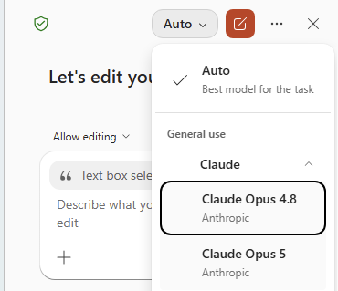Viewport: 338px width, 291px height.
Task: Open the Allow editing dropdown
Action: coord(91,137)
